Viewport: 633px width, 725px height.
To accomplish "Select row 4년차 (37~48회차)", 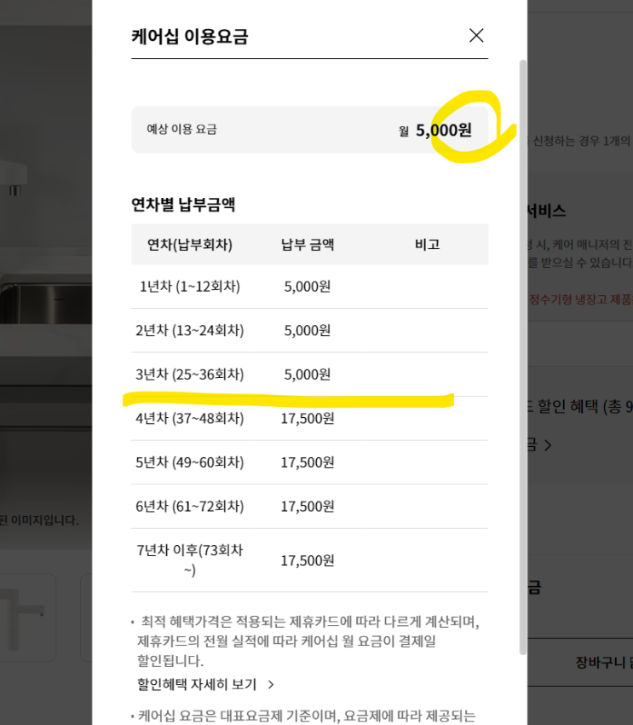I will (x=309, y=419).
